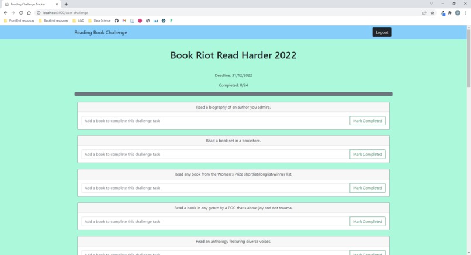
Task: Open the BackEnd resources bookmark folder
Action: pos(53,20)
